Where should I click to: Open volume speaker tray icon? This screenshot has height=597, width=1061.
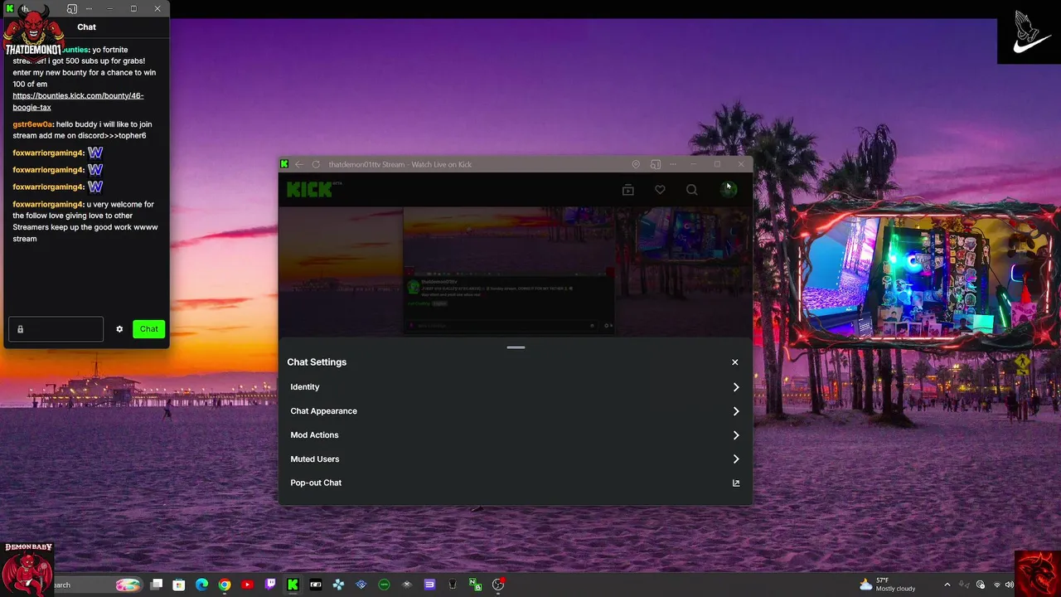[1010, 585]
